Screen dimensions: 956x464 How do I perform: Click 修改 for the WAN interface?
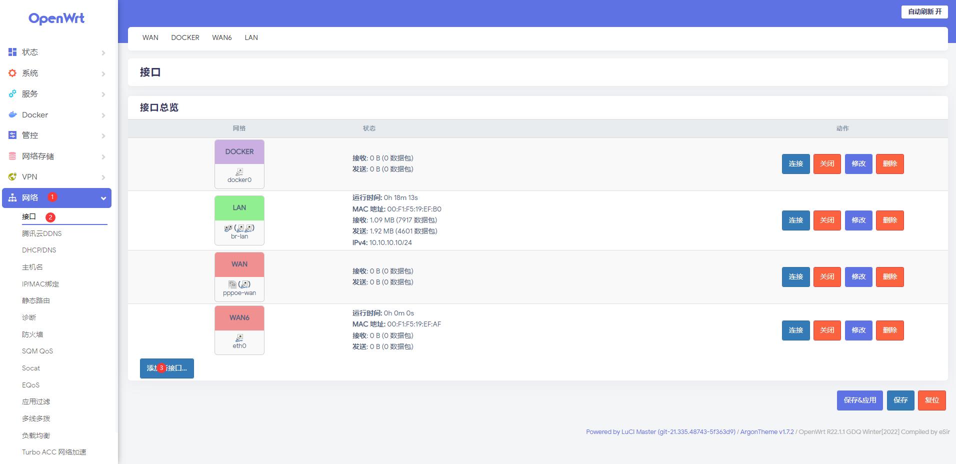[858, 277]
